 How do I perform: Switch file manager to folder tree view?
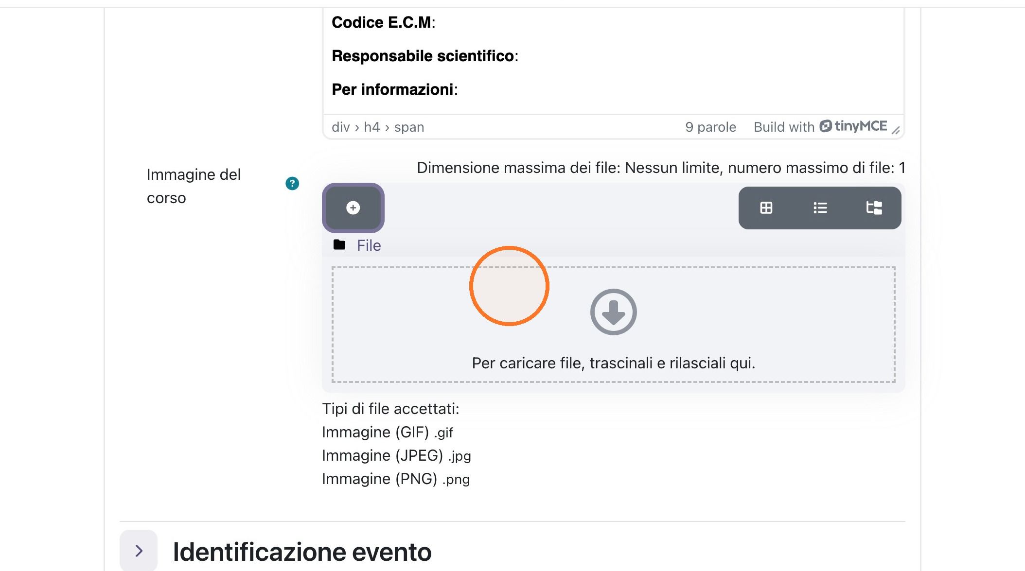point(874,208)
